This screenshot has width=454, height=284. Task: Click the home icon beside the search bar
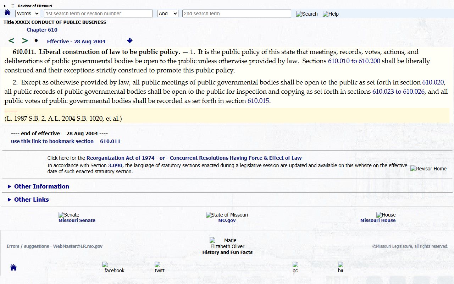click(x=7, y=13)
